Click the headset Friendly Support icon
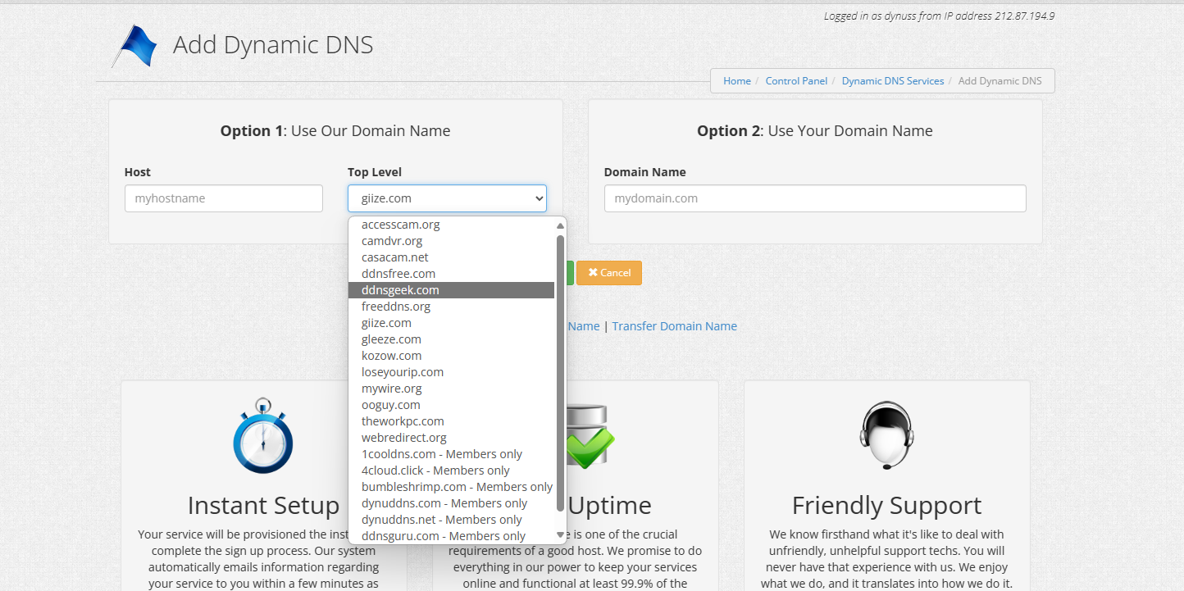This screenshot has width=1184, height=591. pyautogui.click(x=886, y=434)
